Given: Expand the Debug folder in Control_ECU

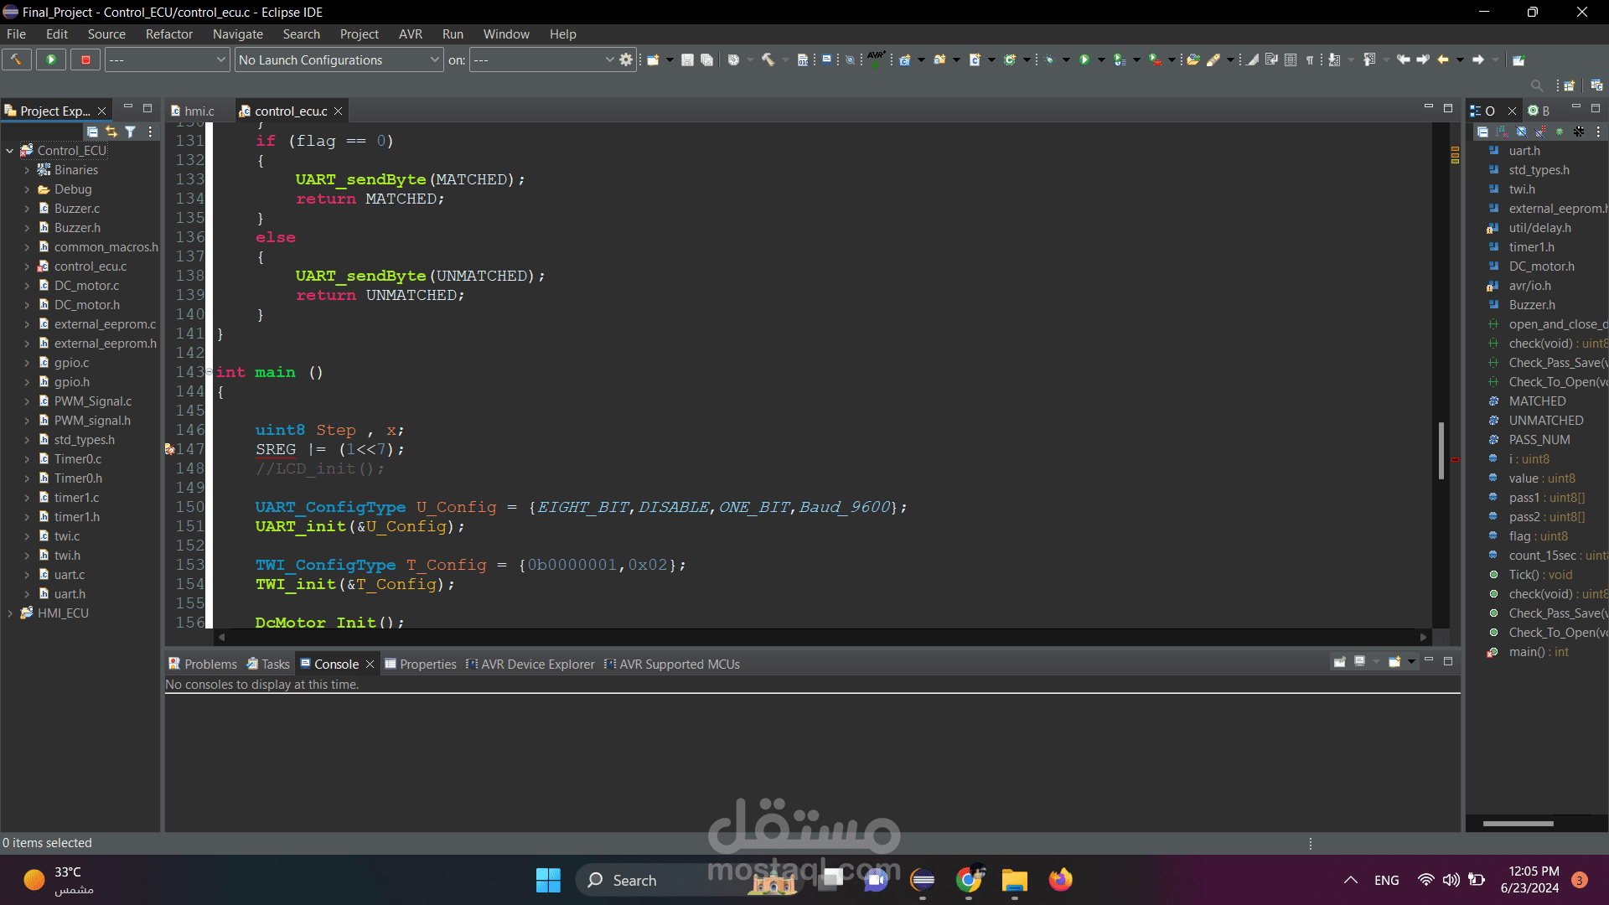Looking at the screenshot, I should point(27,189).
